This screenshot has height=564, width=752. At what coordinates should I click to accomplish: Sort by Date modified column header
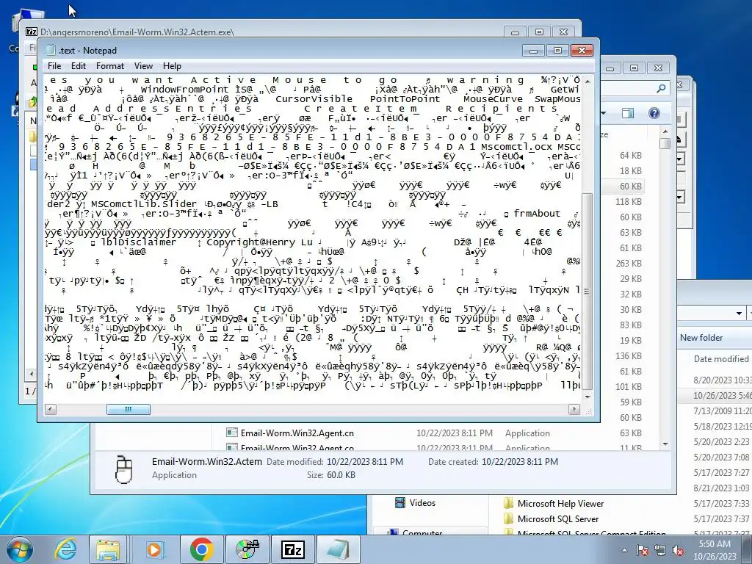721,358
